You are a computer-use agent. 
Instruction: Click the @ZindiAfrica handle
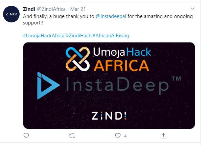click(x=51, y=9)
